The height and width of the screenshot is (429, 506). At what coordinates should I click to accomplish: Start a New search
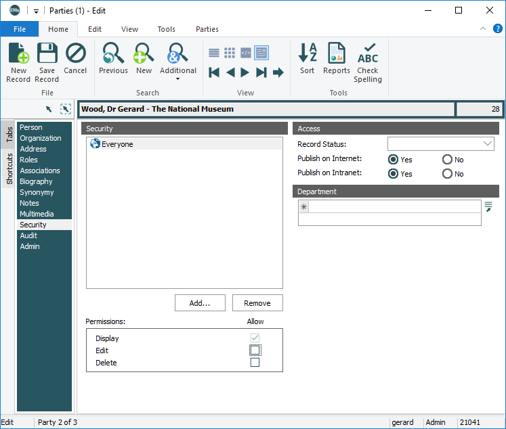[144, 60]
